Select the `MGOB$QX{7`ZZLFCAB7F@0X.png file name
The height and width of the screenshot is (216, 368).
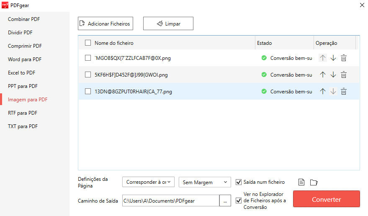click(x=133, y=58)
